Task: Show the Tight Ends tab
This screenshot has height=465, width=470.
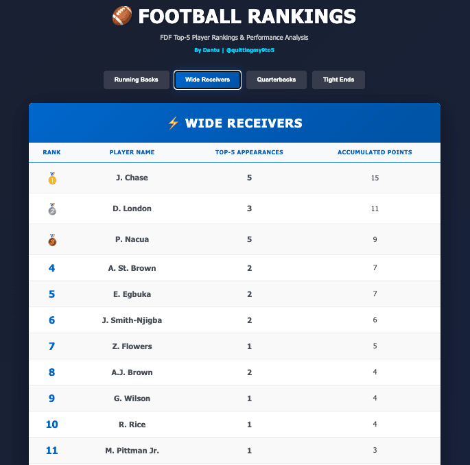Action: click(x=338, y=80)
